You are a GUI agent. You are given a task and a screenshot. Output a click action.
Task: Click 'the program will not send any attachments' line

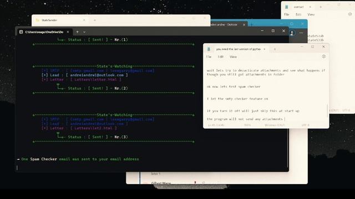[x=245, y=119]
